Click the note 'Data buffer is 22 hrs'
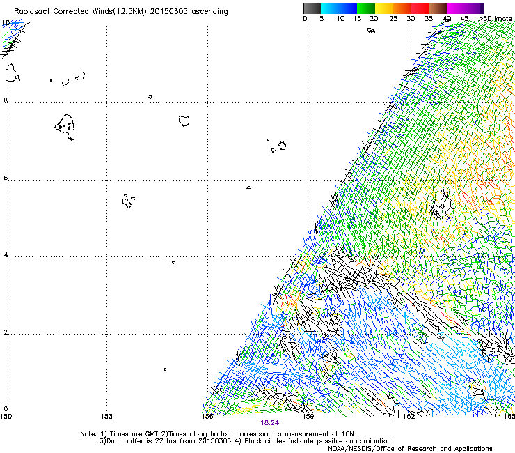The width and height of the screenshot is (515, 453). click(141, 441)
